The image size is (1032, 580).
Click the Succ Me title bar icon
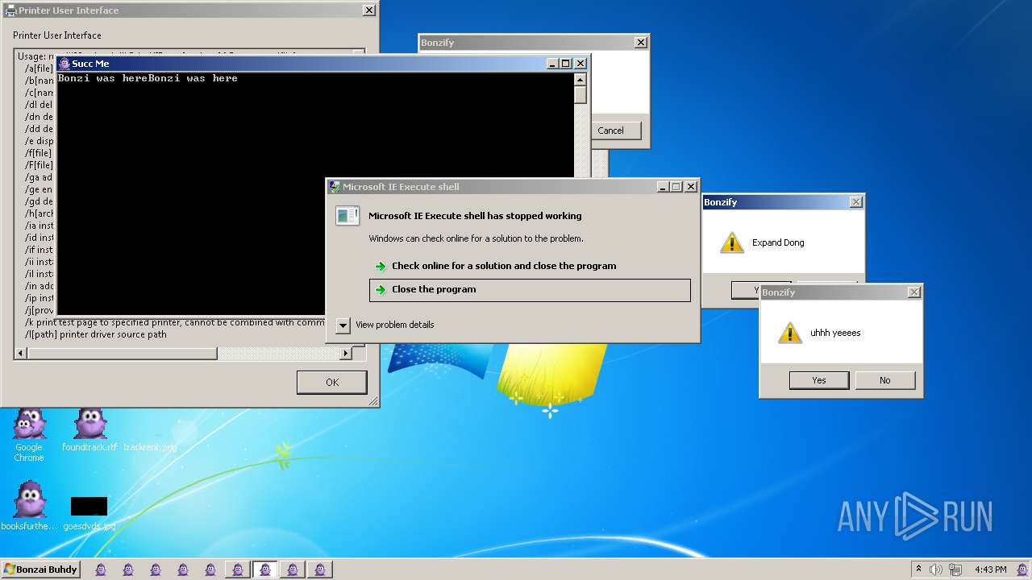tap(64, 64)
